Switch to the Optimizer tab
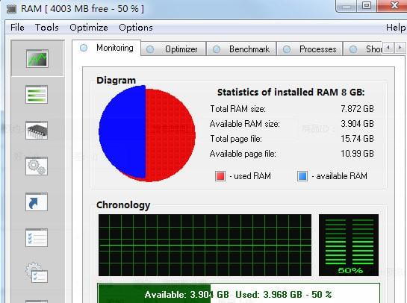This screenshot has height=303, width=407. 173,49
